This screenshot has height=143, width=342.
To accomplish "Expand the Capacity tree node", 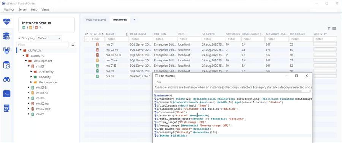I will 31,77.
